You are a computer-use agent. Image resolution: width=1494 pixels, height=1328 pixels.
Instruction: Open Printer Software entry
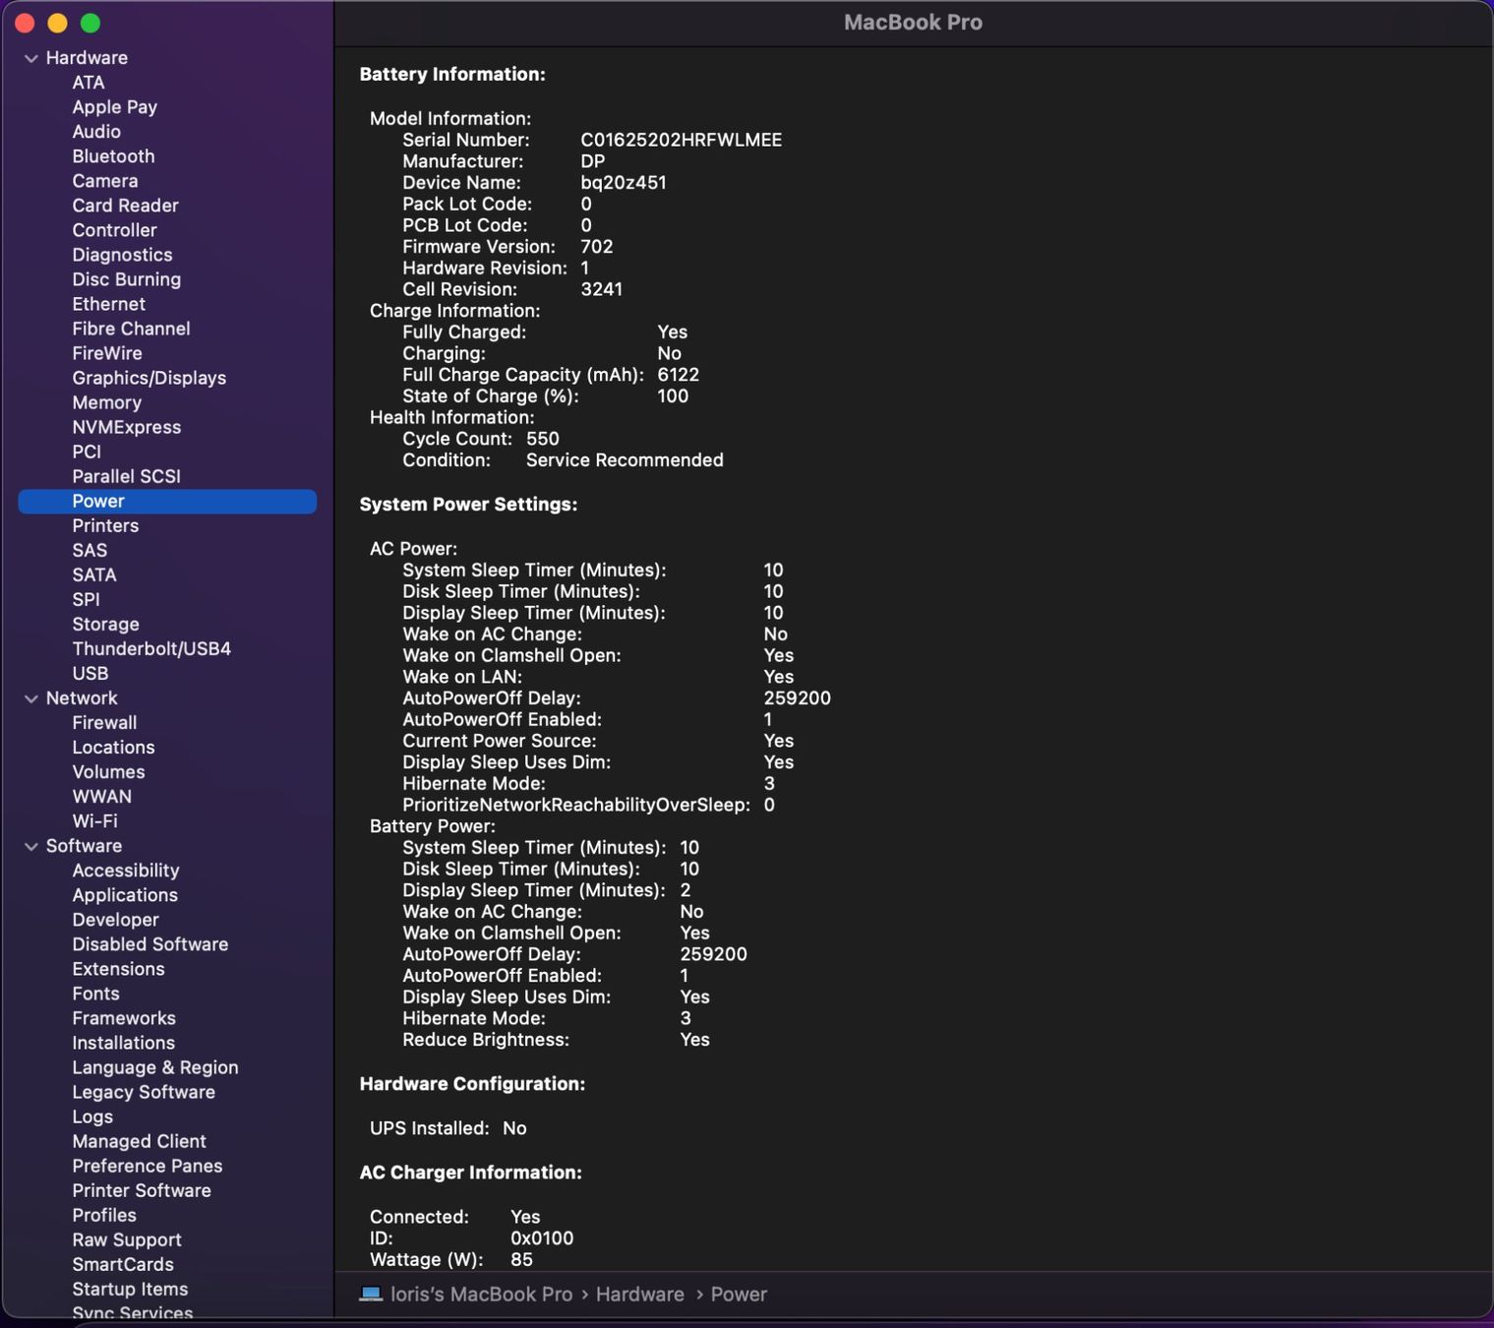tap(142, 1190)
